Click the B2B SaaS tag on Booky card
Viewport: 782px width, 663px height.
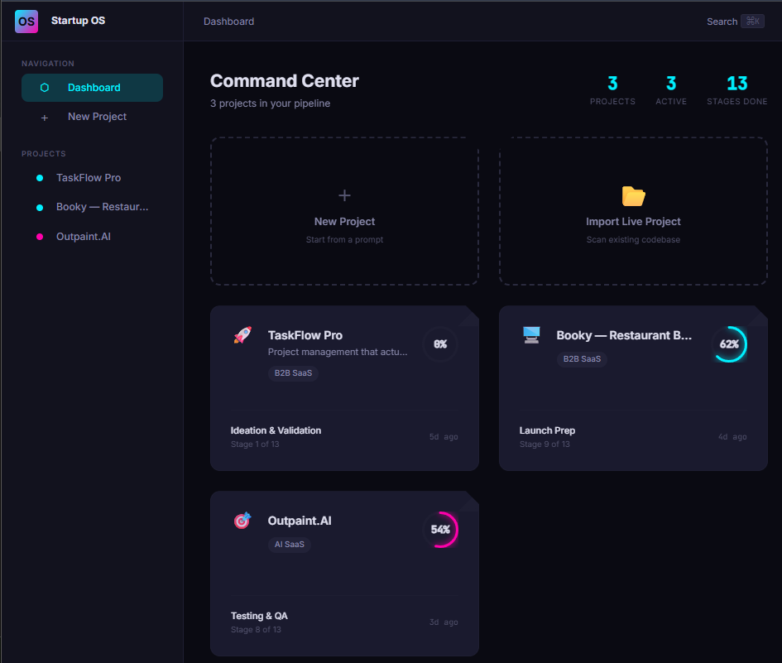[582, 358]
